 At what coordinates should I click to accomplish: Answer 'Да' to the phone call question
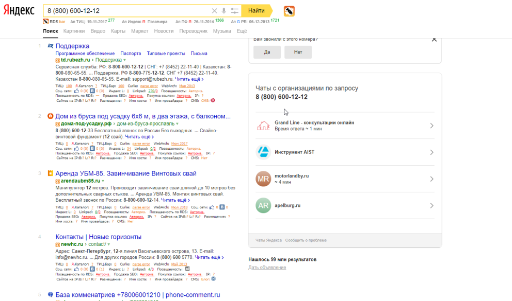click(267, 52)
